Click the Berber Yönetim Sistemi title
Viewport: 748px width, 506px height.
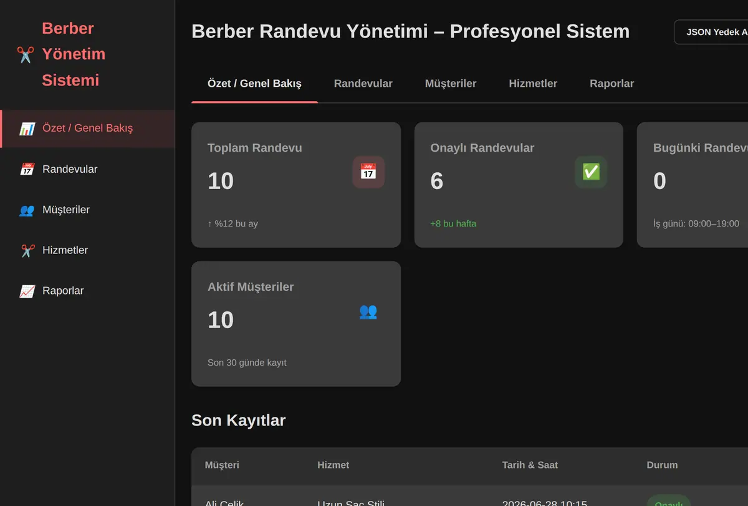click(74, 54)
